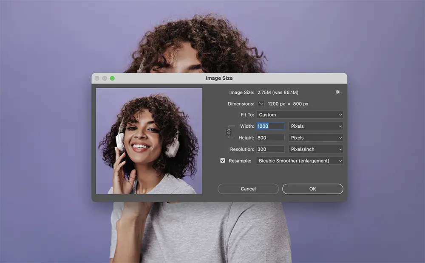The width and height of the screenshot is (425, 263).
Task: Toggle the constrain proportions link icon
Action: 229,132
